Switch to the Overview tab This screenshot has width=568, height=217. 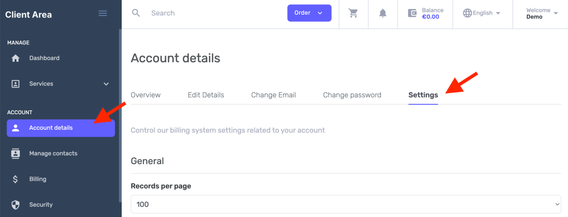click(x=145, y=95)
